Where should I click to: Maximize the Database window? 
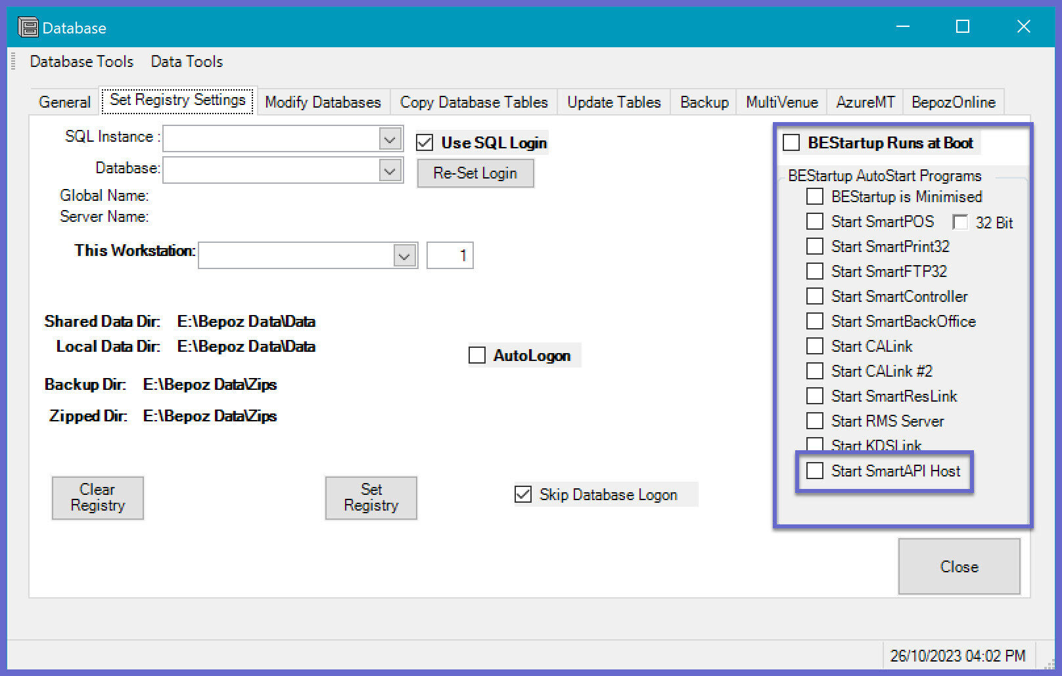963,27
